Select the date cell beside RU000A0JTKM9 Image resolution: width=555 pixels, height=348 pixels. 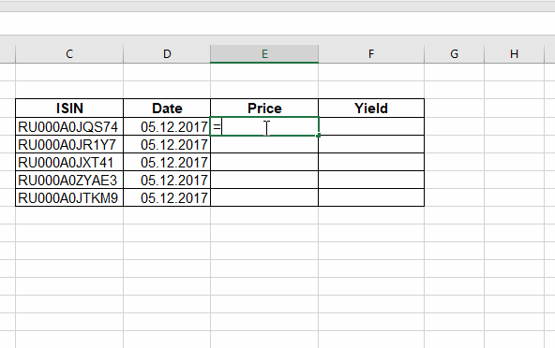pos(167,197)
